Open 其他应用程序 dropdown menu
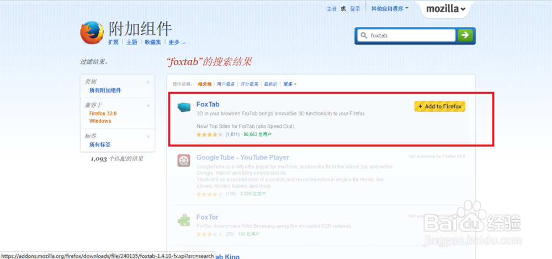The height and width of the screenshot is (259, 552). point(390,8)
